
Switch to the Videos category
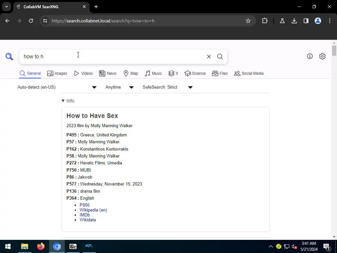(83, 73)
